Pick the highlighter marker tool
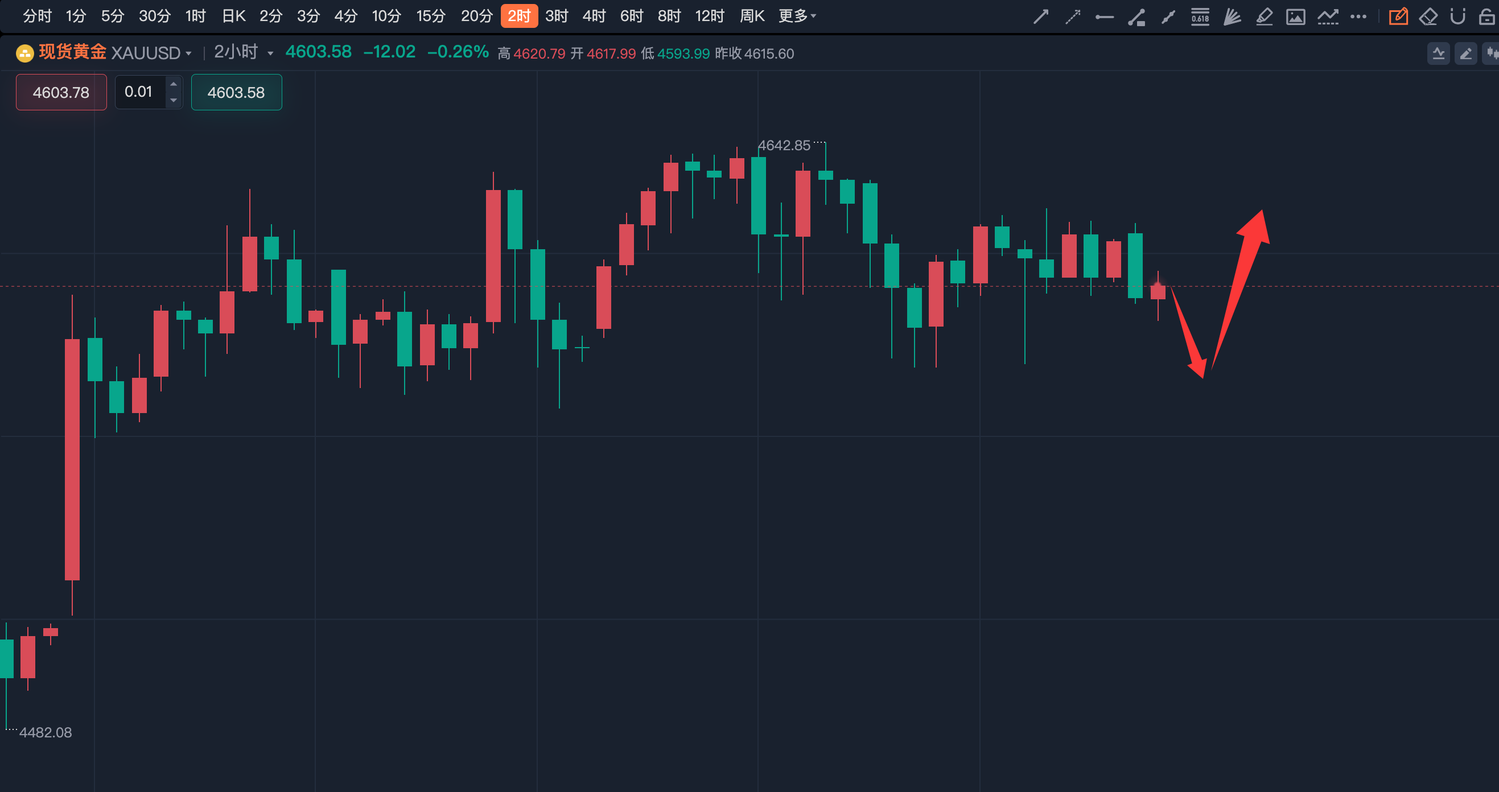The width and height of the screenshot is (1499, 792). click(1264, 16)
